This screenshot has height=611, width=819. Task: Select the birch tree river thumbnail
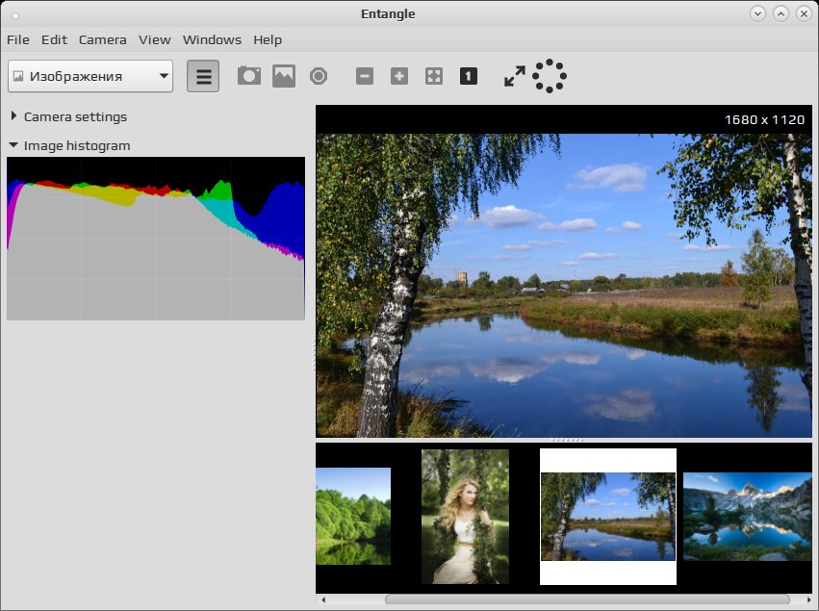(608, 517)
